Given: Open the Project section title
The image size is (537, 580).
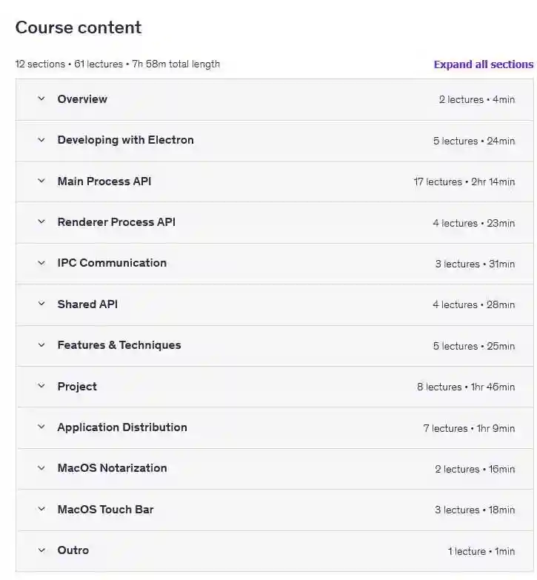Looking at the screenshot, I should click(77, 386).
